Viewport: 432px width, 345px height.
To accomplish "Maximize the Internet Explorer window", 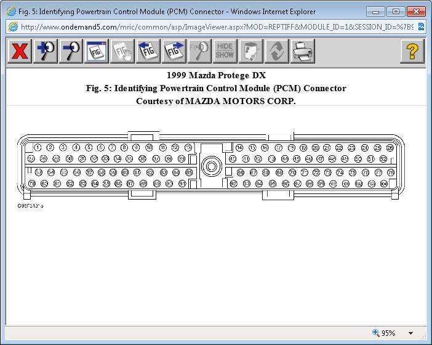I will (396, 12).
